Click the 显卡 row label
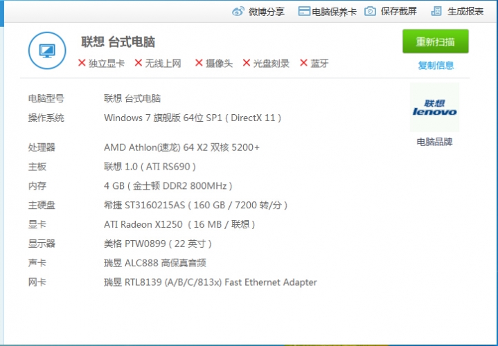The width and height of the screenshot is (498, 346). click(x=37, y=224)
